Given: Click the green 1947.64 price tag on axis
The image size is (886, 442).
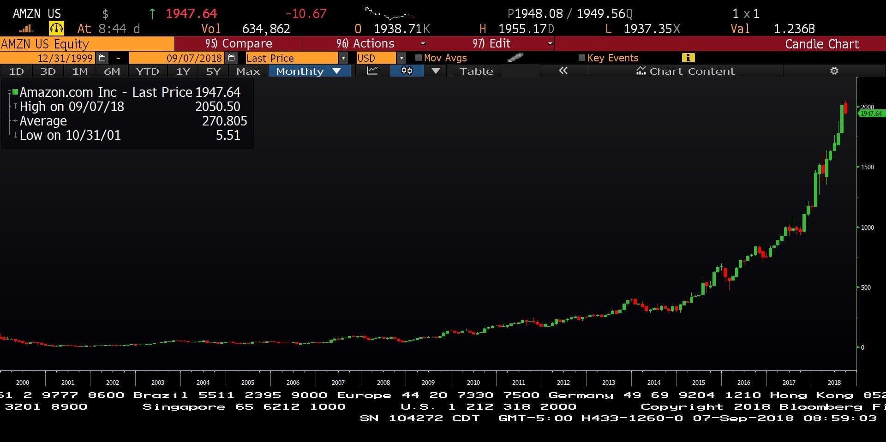Looking at the screenshot, I should pyautogui.click(x=871, y=113).
